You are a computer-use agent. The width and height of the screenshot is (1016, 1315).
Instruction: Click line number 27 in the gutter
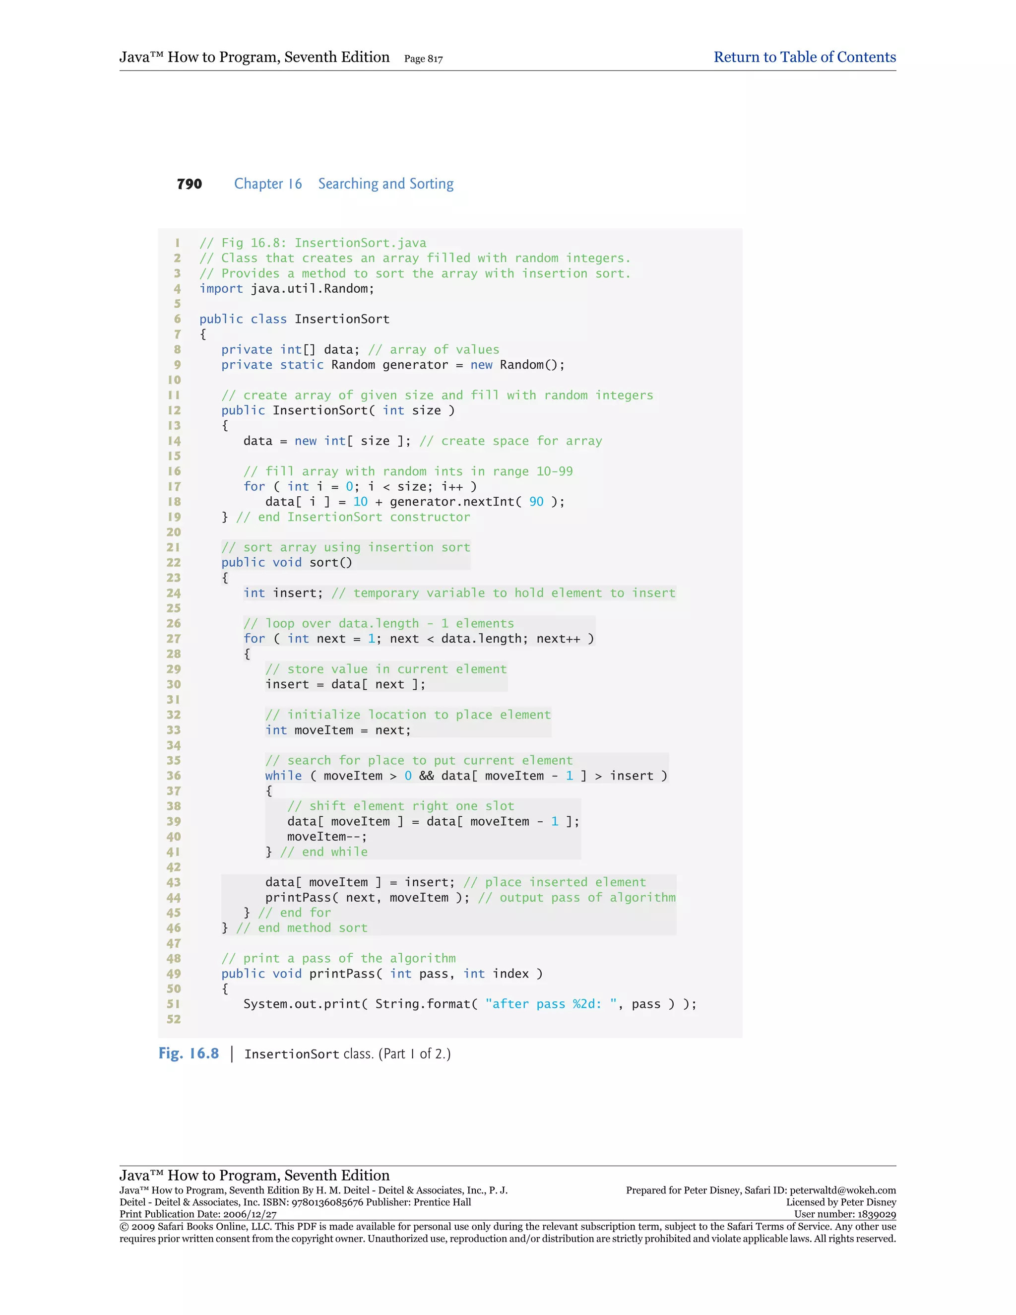pyautogui.click(x=173, y=639)
